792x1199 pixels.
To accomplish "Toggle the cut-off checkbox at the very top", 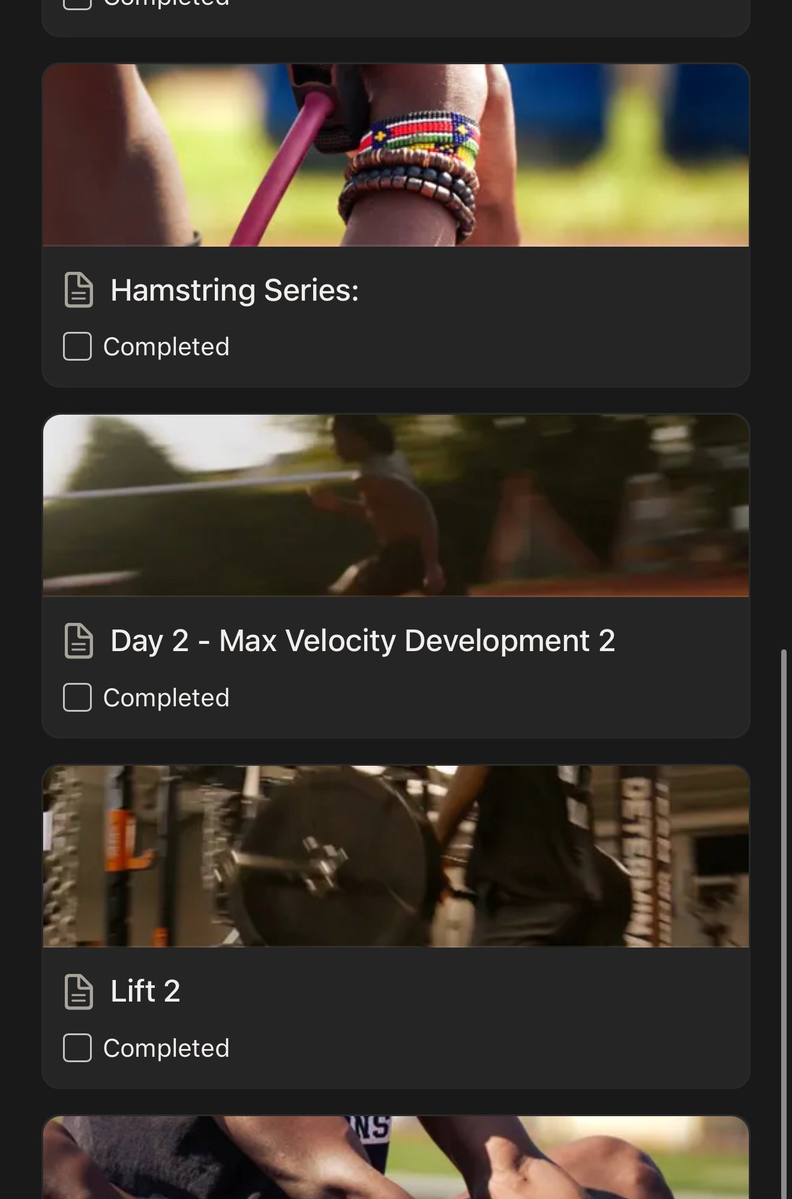I will pyautogui.click(x=77, y=4).
